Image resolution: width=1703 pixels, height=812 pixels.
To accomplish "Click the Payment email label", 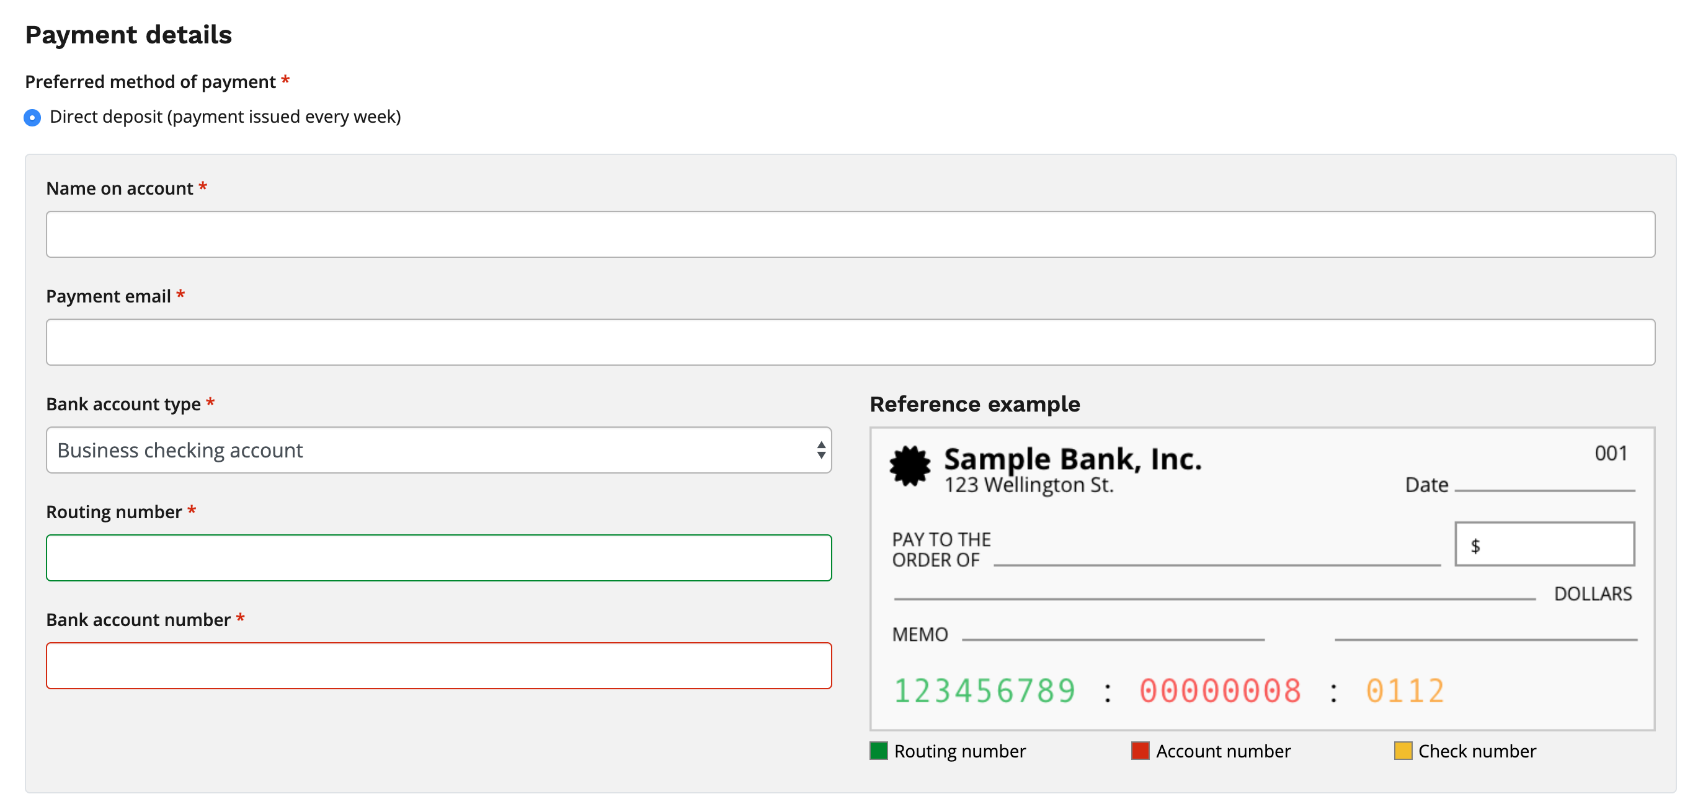I will pos(108,296).
